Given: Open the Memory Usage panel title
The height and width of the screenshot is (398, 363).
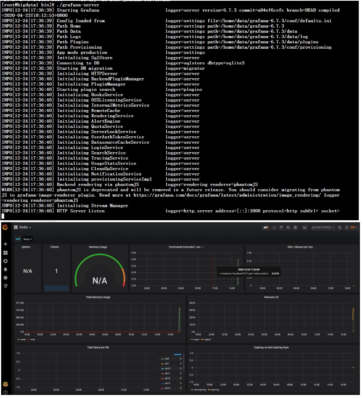Looking at the screenshot, I should tap(98, 247).
